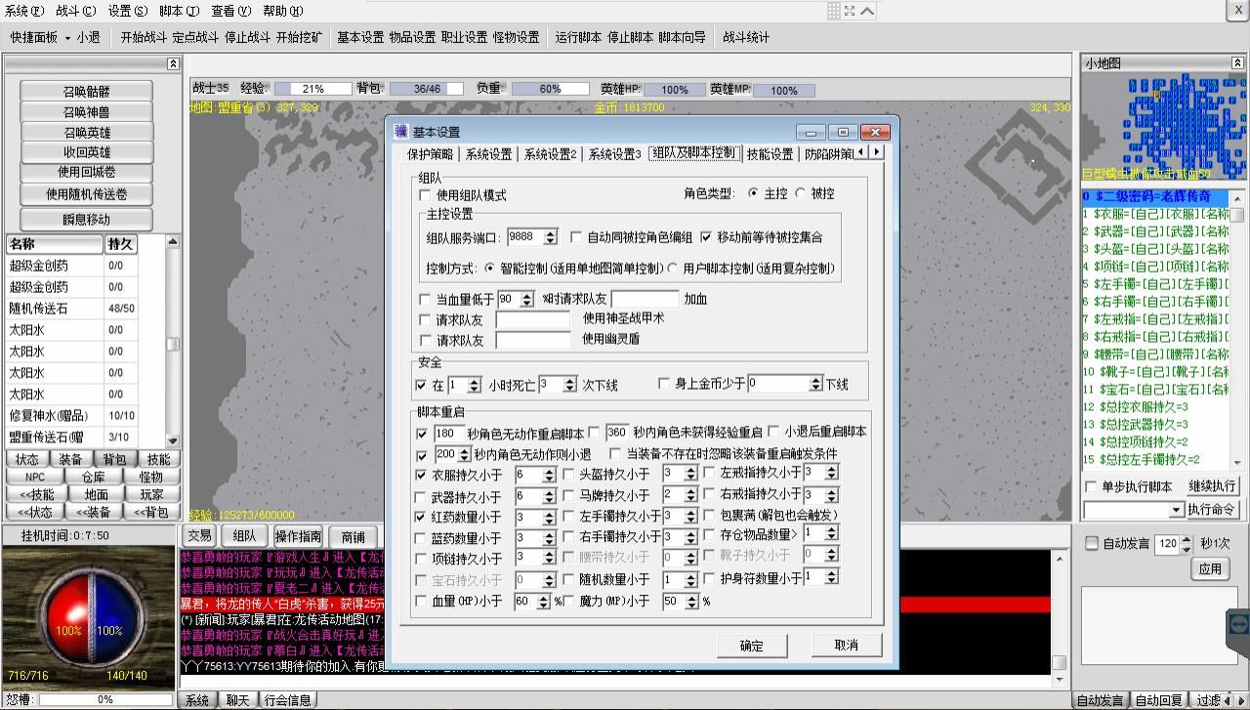The width and height of the screenshot is (1250, 710).
Task: Click the 负重 60% progress bar
Action: click(x=551, y=89)
